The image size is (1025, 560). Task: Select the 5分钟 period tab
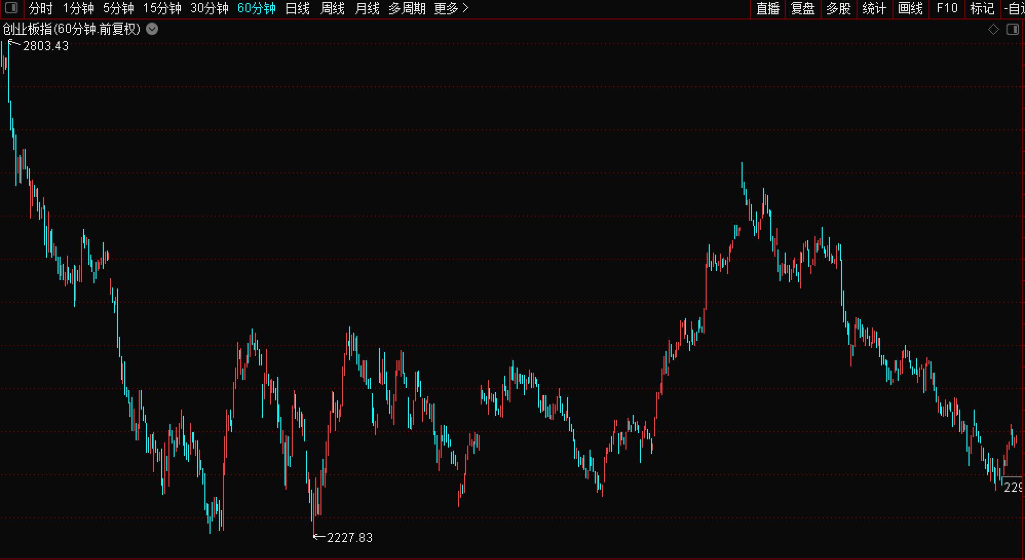[118, 8]
